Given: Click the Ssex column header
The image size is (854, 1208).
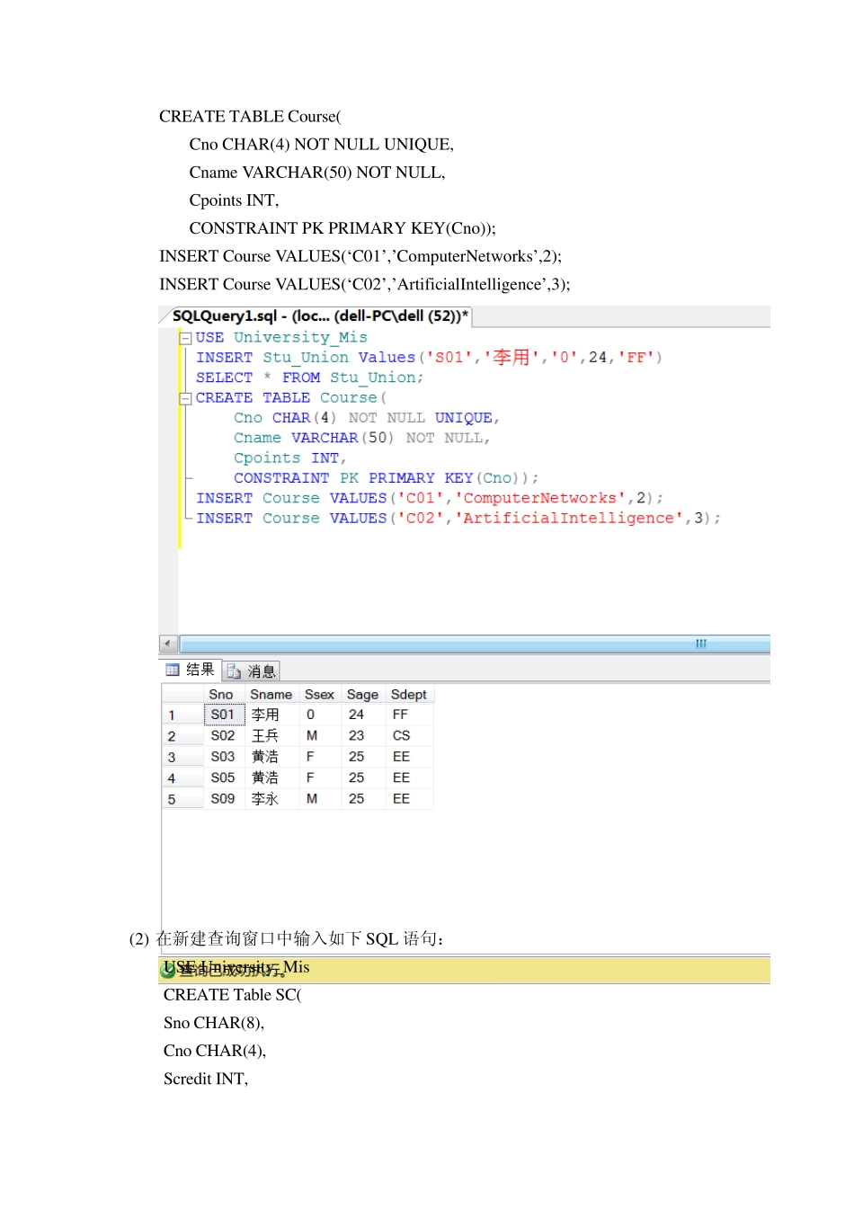Looking at the screenshot, I should 319,695.
